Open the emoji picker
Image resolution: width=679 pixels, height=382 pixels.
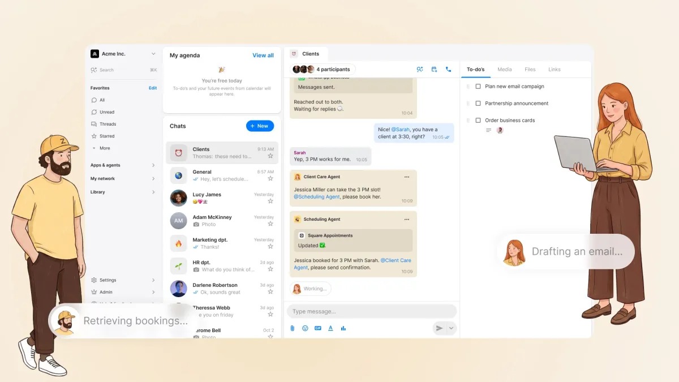point(305,328)
